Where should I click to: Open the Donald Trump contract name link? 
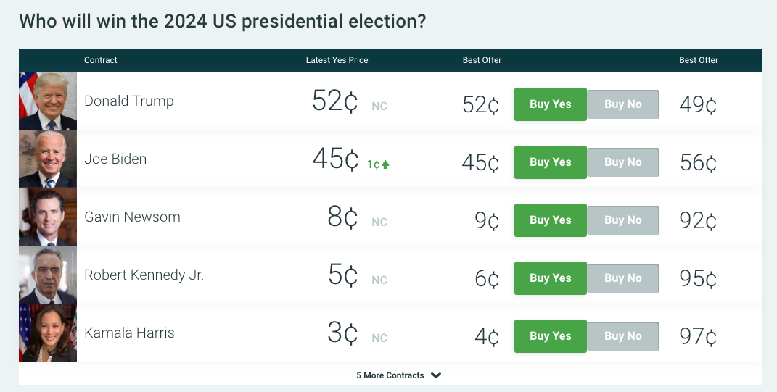pos(129,101)
